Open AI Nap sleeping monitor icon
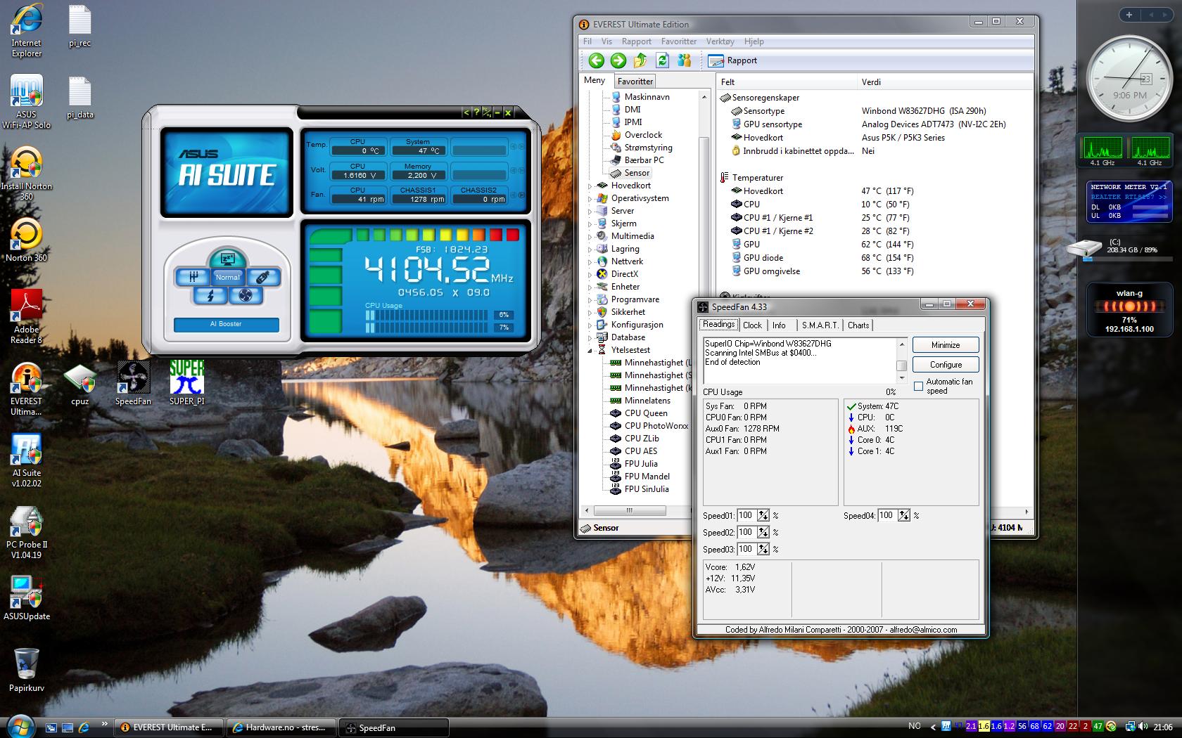This screenshot has width=1182, height=738. (227, 259)
